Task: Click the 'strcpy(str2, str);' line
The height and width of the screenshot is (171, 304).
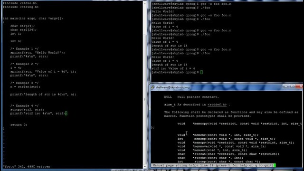Action: [28, 110]
